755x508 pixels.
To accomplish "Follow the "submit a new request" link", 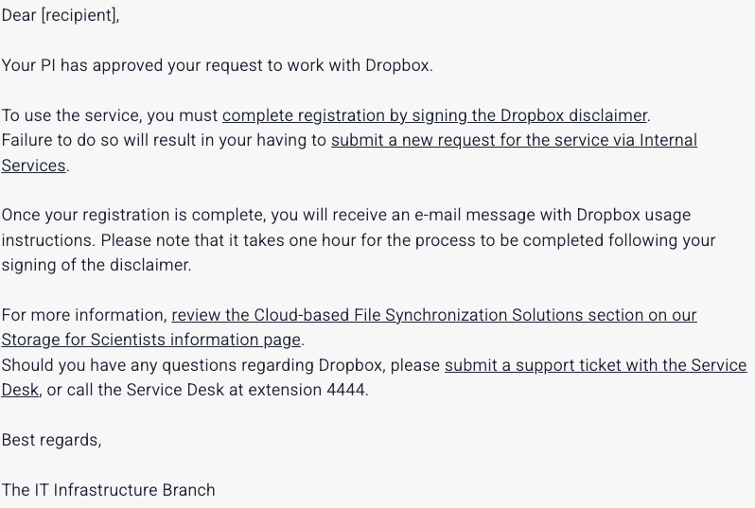I will (513, 140).
